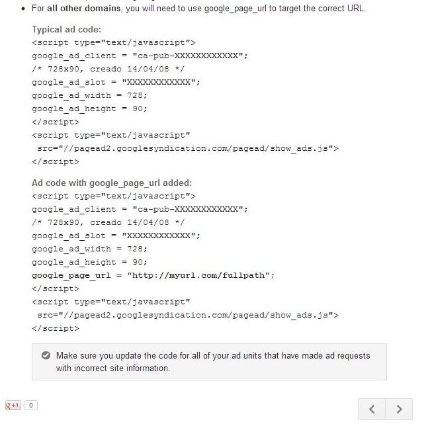Click the 728x90 comment line in typical ad code
The height and width of the screenshot is (434, 426).
(x=108, y=69)
